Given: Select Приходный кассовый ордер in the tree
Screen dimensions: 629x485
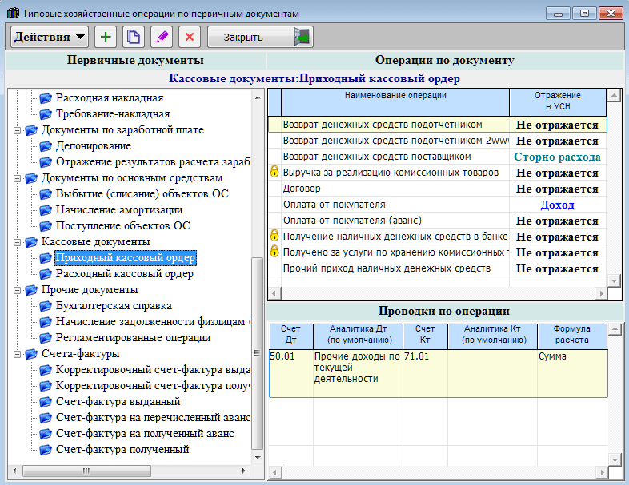Looking at the screenshot, I should [126, 258].
